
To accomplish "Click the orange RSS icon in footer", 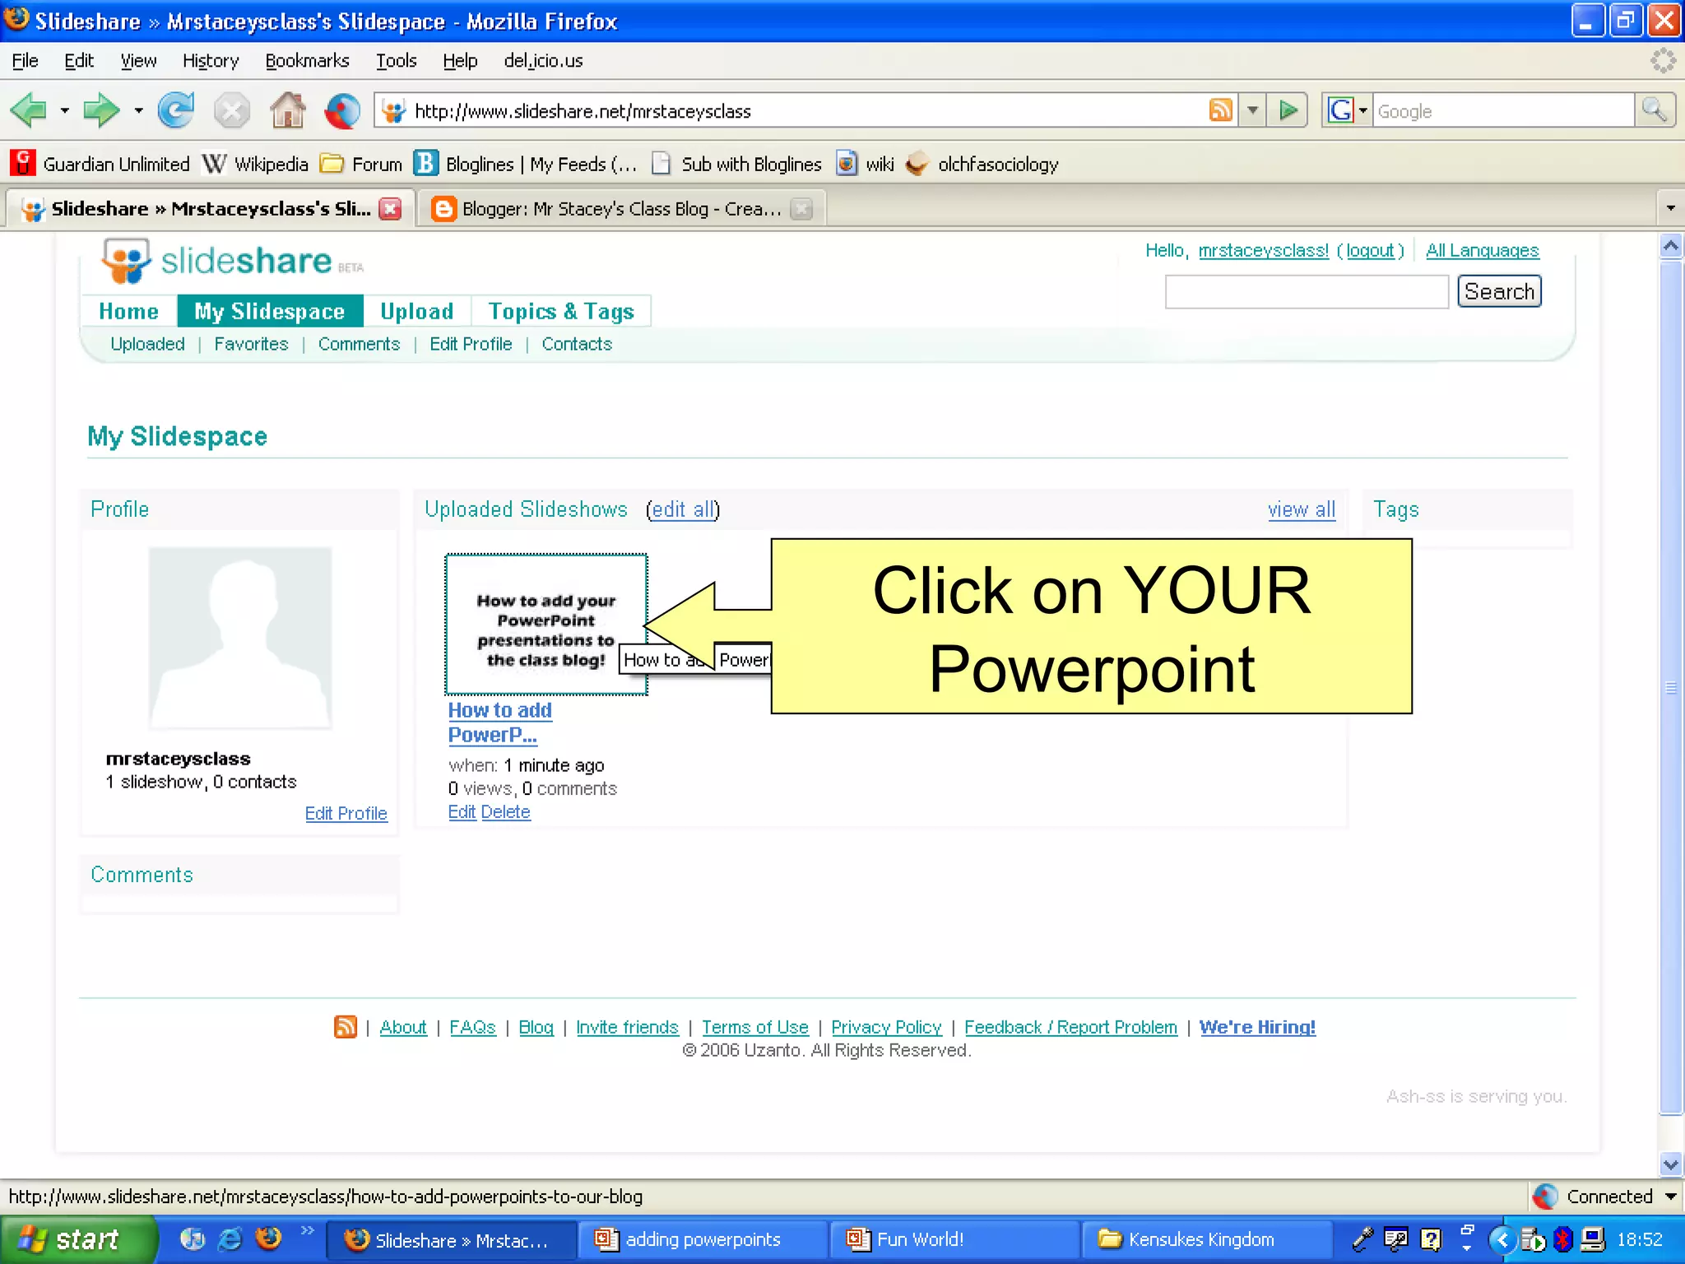I will point(346,1026).
